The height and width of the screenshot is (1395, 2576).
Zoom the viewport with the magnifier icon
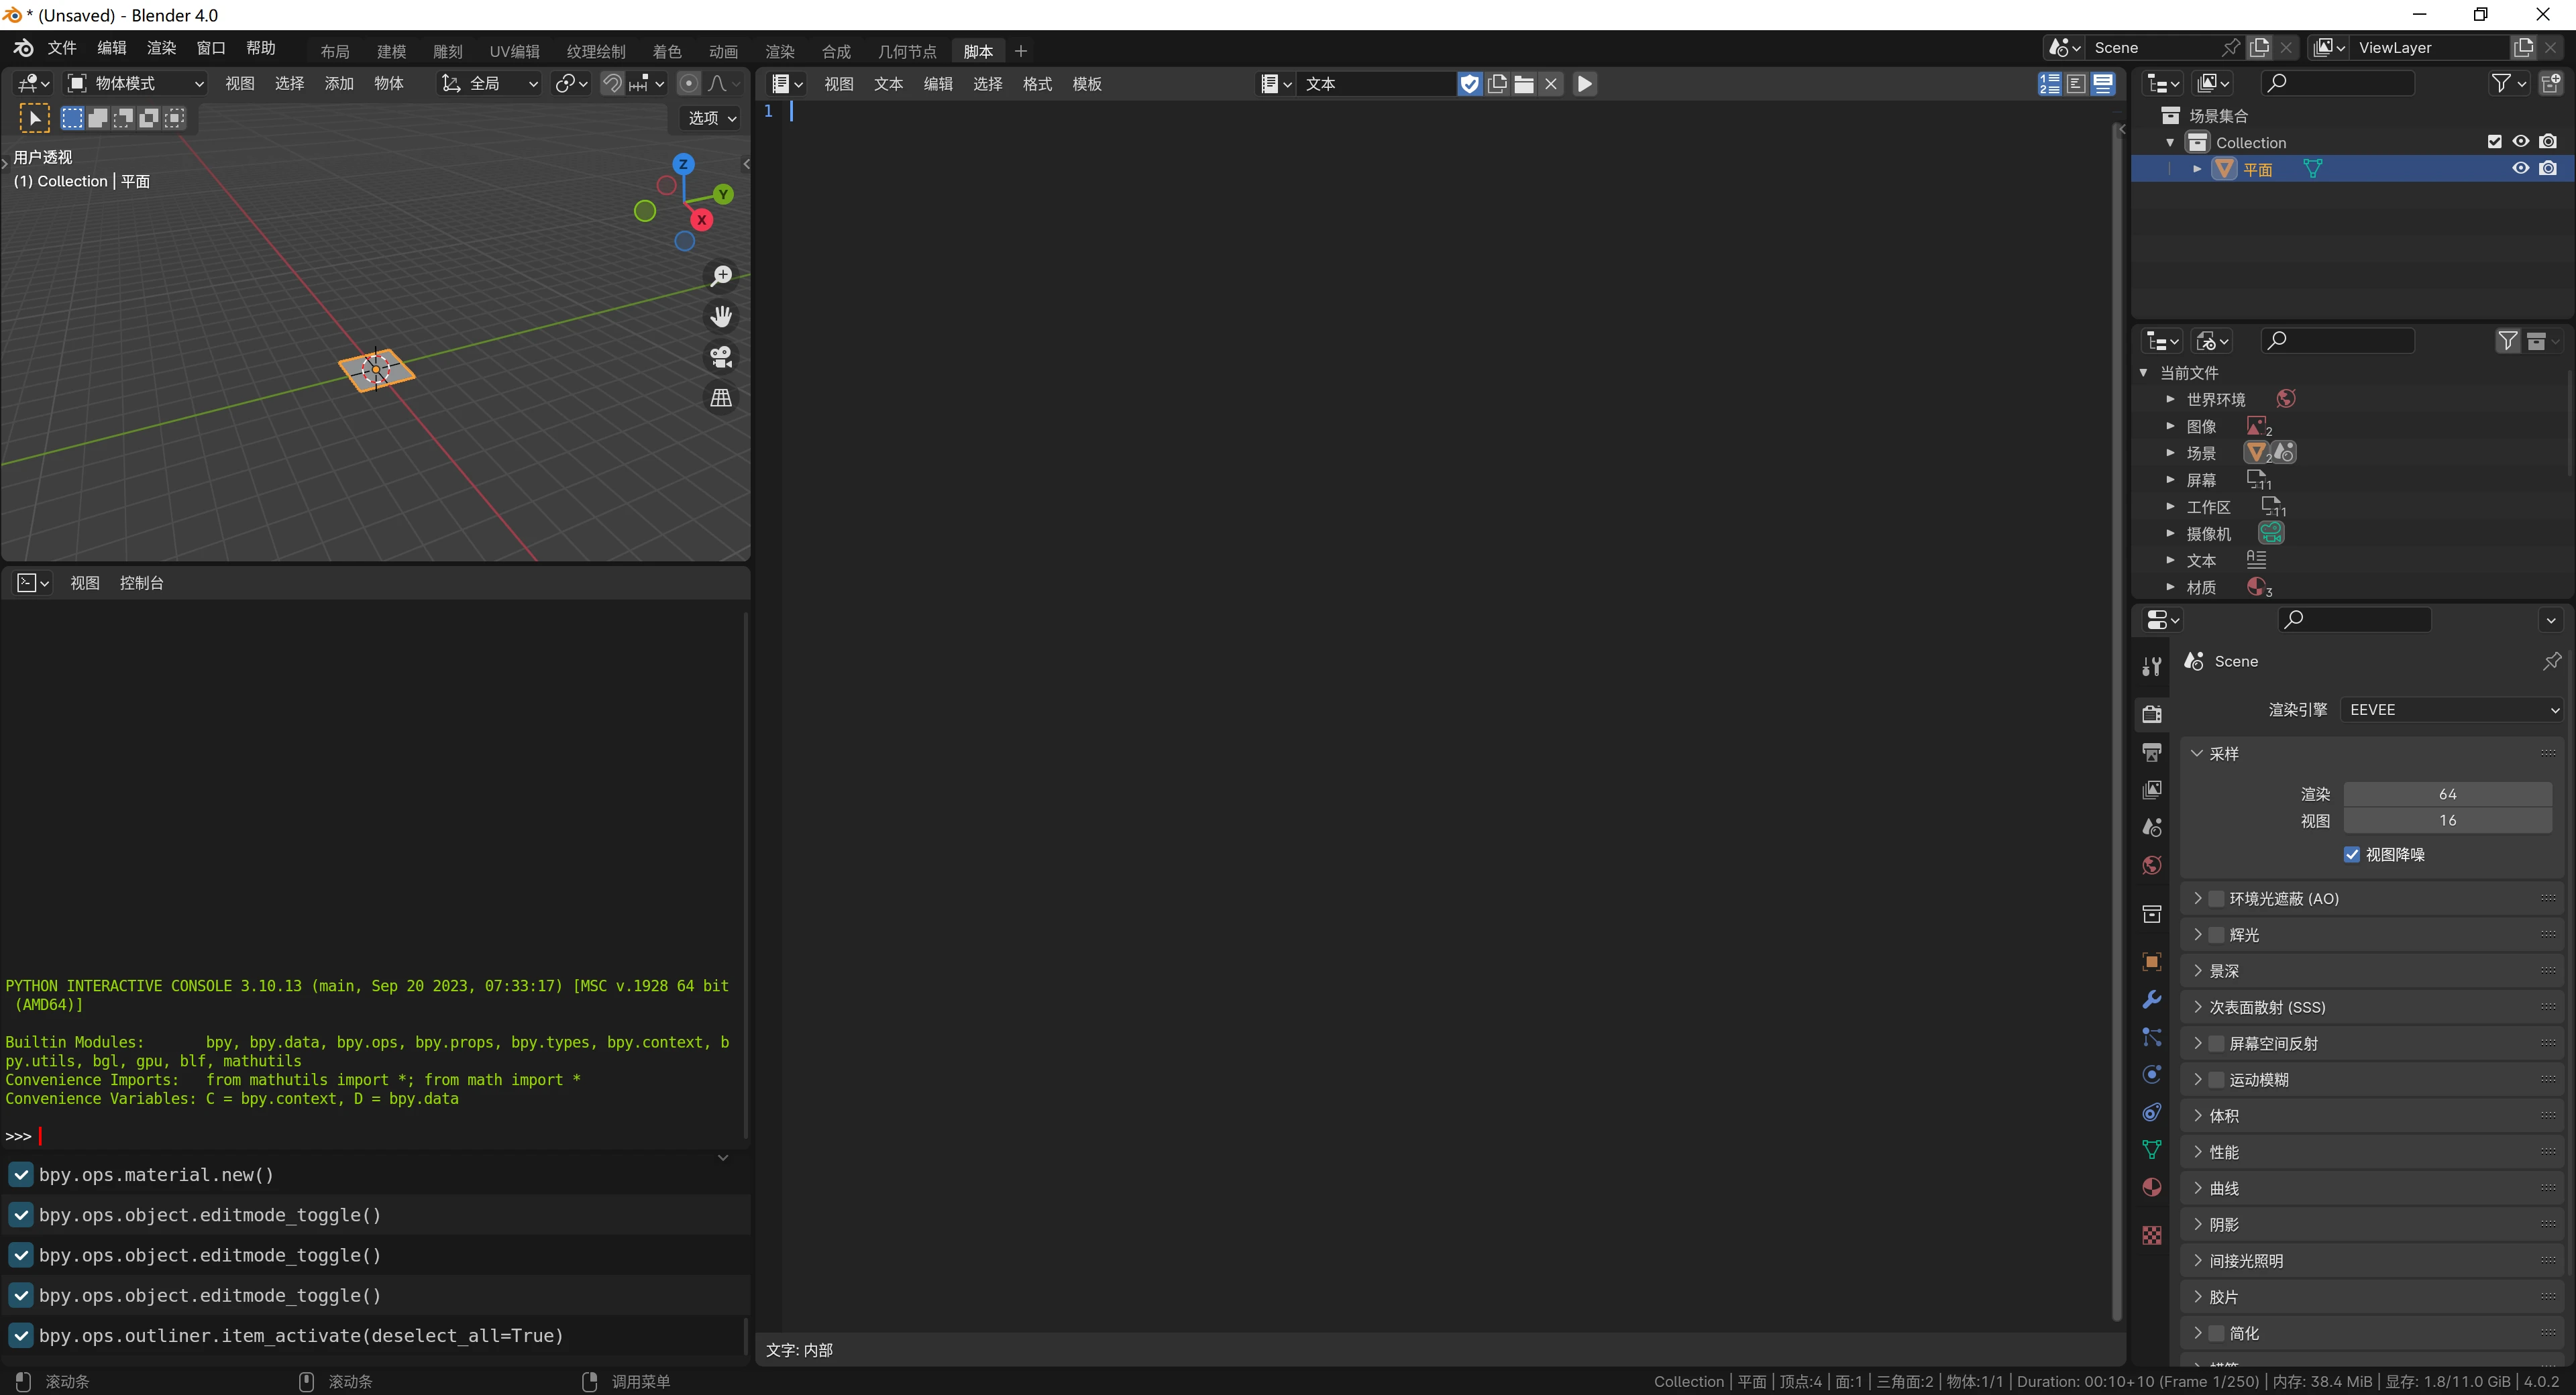click(x=720, y=276)
